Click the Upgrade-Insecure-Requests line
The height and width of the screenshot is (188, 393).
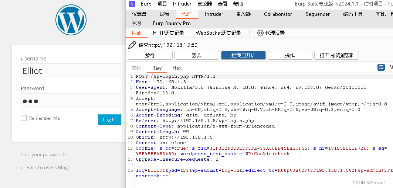[177, 159]
